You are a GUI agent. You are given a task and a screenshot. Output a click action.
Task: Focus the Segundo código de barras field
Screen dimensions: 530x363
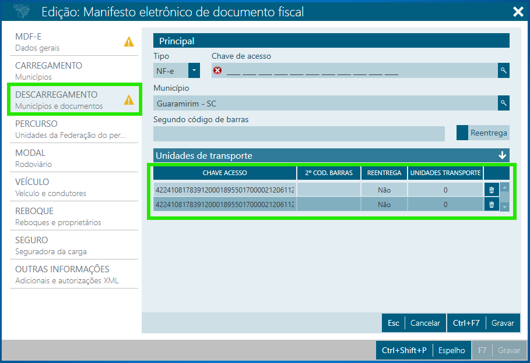click(x=299, y=133)
